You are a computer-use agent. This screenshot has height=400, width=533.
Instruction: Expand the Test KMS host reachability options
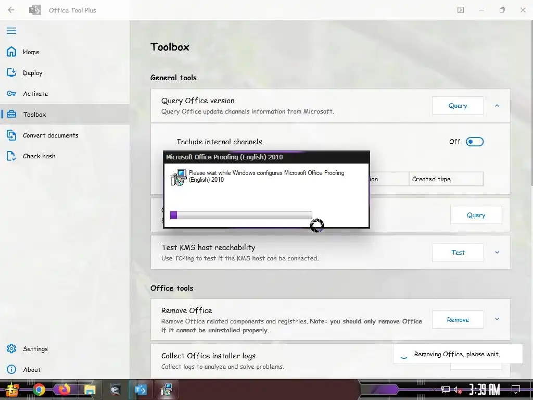[x=497, y=253]
